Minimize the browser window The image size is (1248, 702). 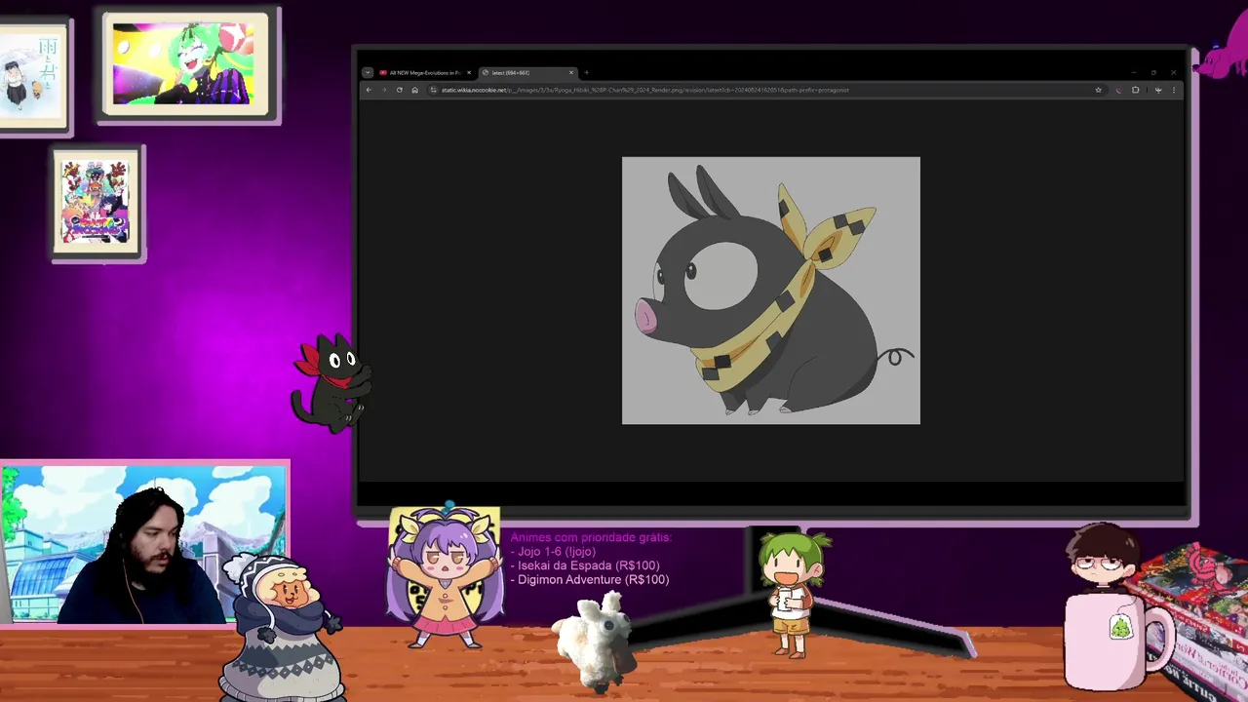tap(1134, 72)
